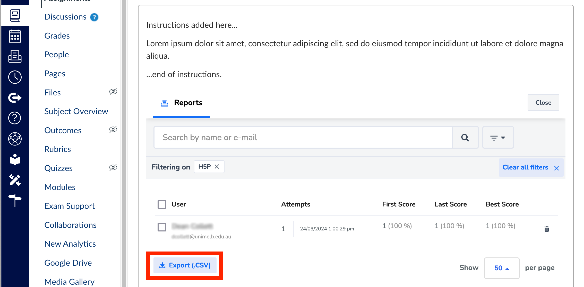Open People in course menu

pos(57,55)
